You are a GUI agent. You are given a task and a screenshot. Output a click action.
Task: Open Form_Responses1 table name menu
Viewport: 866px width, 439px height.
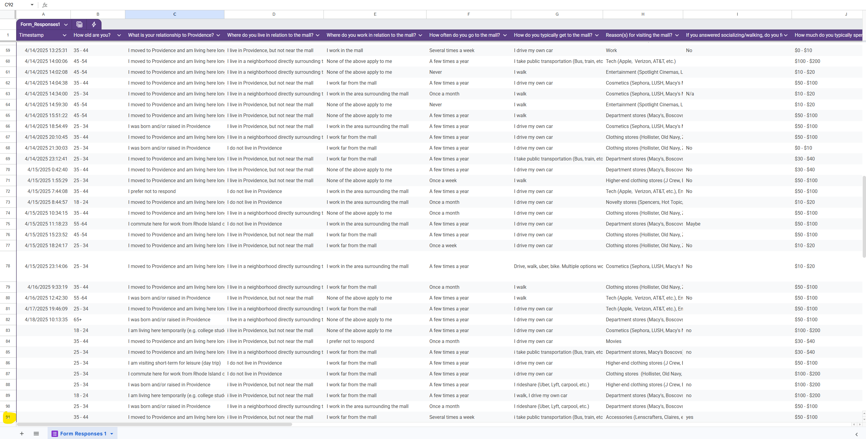[x=66, y=24]
